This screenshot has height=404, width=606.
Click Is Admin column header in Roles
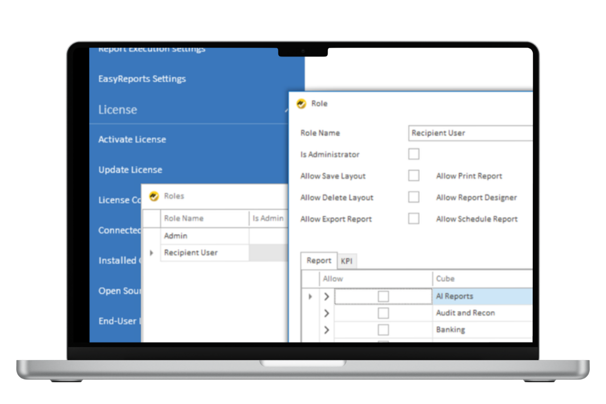coord(268,218)
